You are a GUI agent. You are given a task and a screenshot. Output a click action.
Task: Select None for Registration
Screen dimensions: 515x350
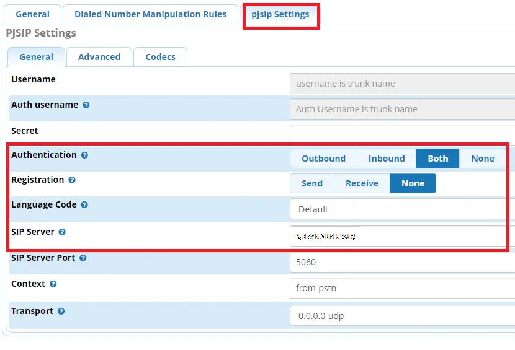pos(413,183)
